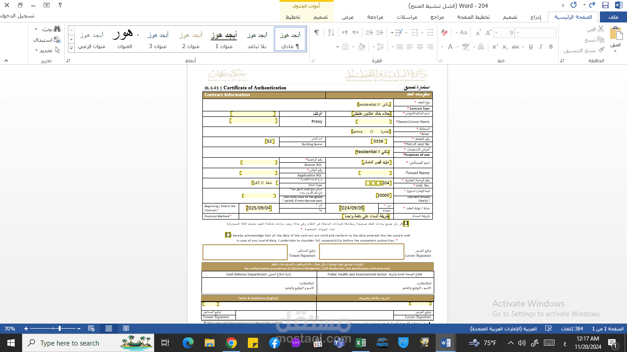Toggle Bold formatting
627x352 pixels.
click(x=551, y=47)
